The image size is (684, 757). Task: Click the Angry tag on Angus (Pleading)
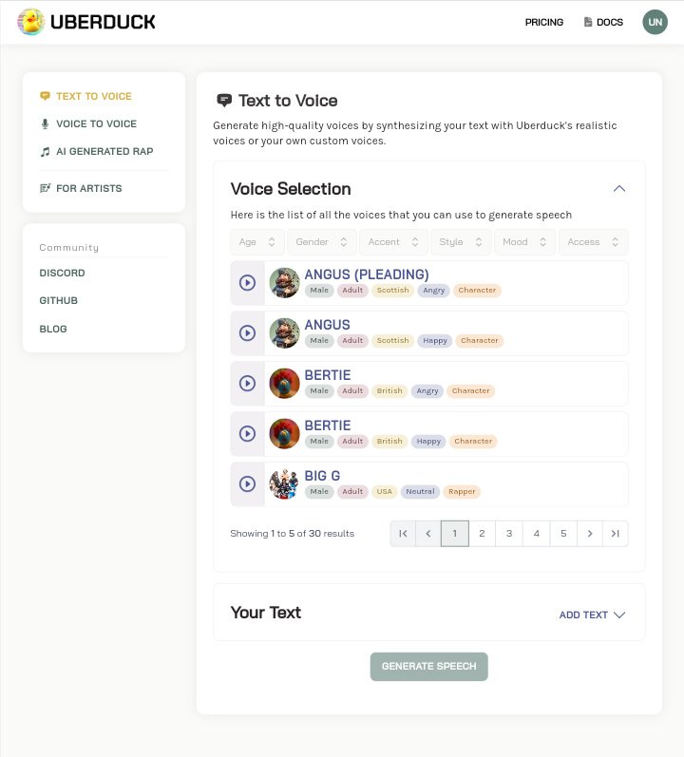click(x=434, y=290)
